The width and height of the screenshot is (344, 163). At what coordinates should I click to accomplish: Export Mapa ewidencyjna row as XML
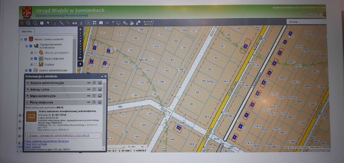click(x=89, y=96)
